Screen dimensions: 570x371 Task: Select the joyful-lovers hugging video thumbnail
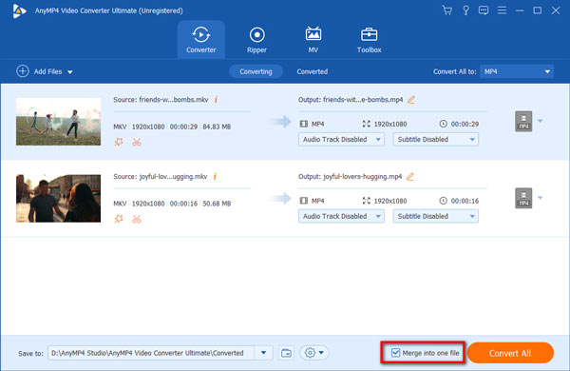coord(58,199)
